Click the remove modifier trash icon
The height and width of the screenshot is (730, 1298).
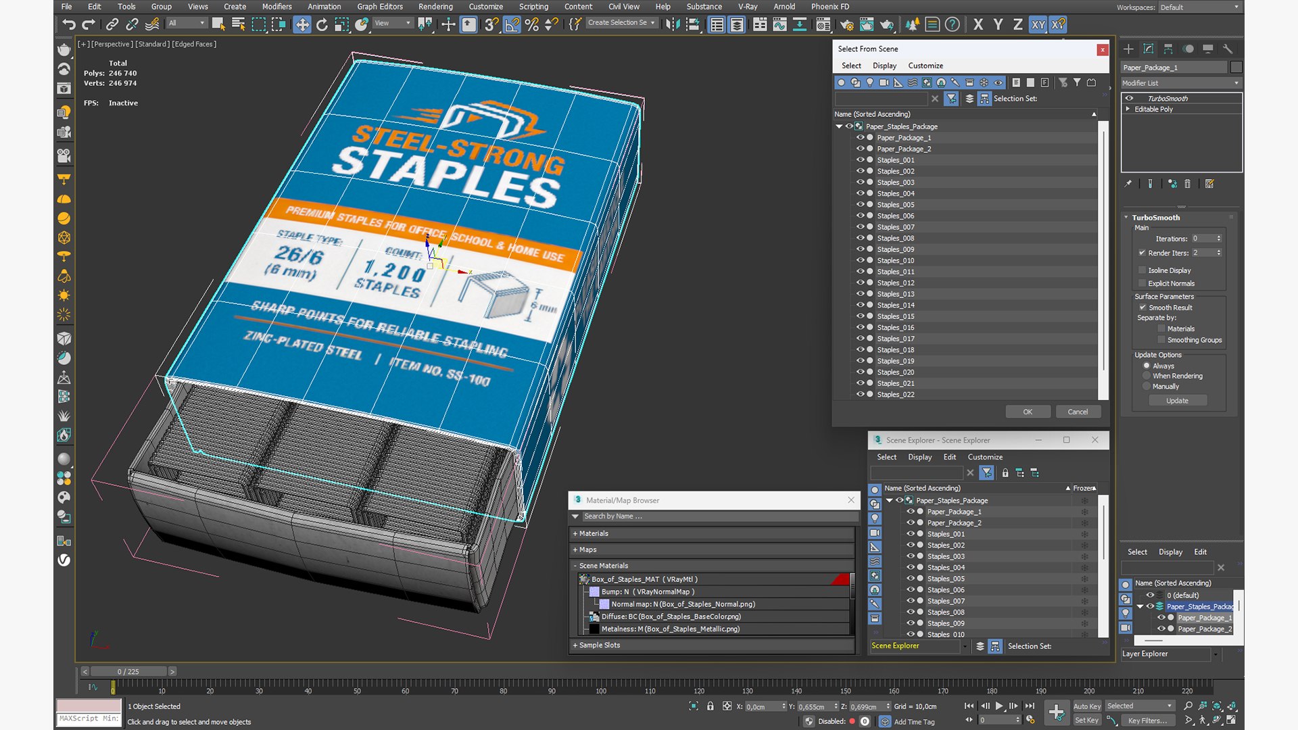tap(1187, 184)
